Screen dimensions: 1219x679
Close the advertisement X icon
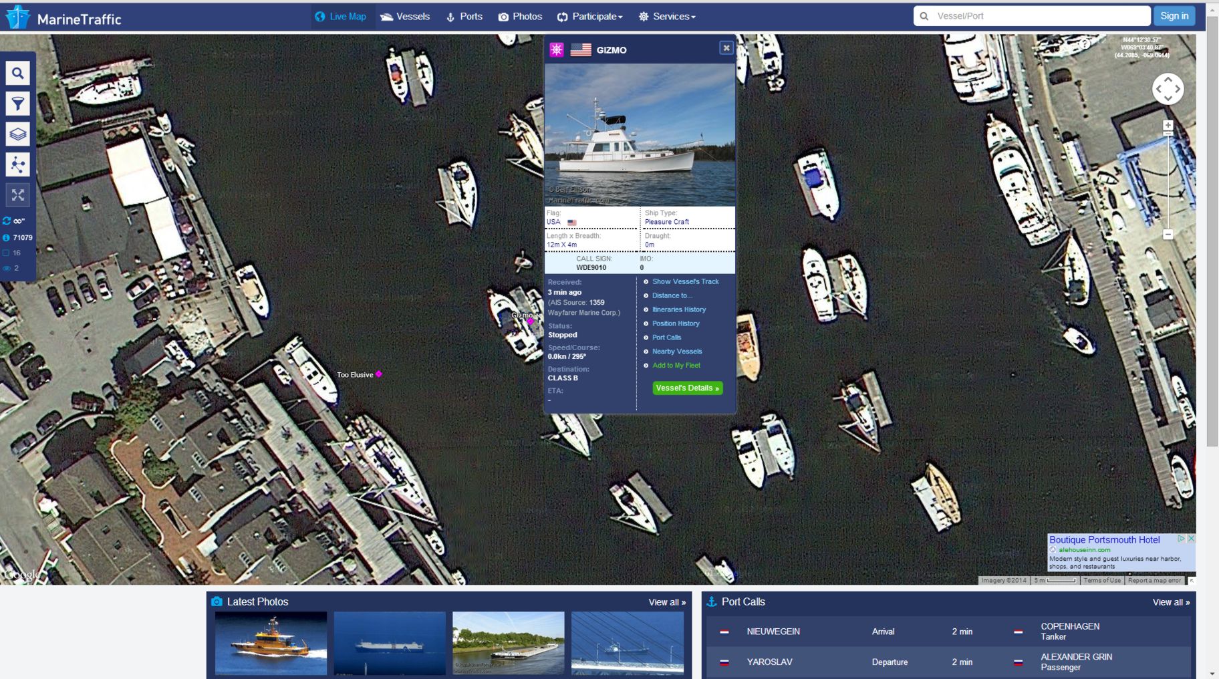point(1191,538)
